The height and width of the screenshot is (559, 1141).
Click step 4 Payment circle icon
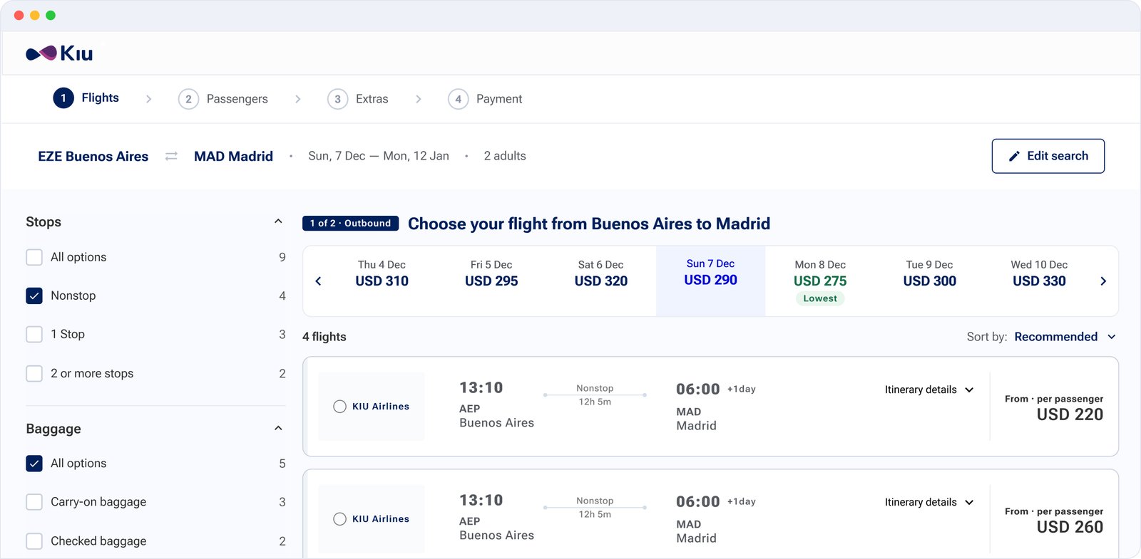click(x=458, y=99)
